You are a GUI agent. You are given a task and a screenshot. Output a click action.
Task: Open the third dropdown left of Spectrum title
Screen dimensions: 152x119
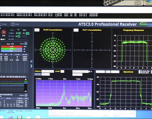tap(115, 72)
